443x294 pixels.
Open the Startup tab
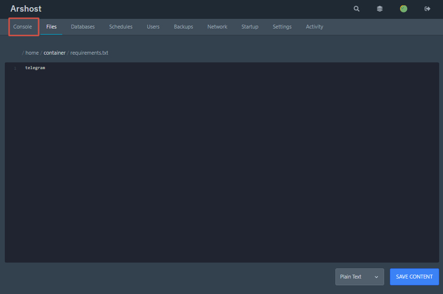250,27
